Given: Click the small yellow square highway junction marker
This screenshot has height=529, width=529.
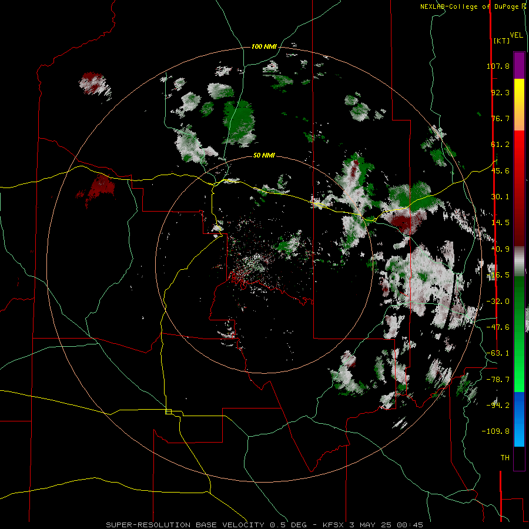Looking at the screenshot, I should pyautogui.click(x=168, y=411).
